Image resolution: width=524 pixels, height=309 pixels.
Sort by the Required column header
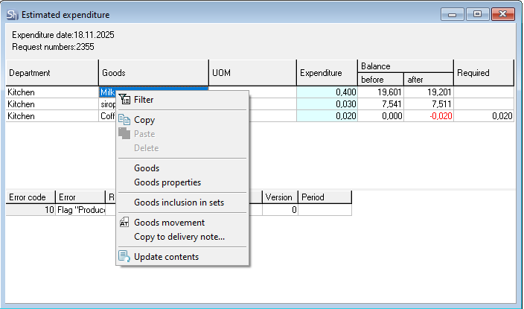tap(484, 73)
